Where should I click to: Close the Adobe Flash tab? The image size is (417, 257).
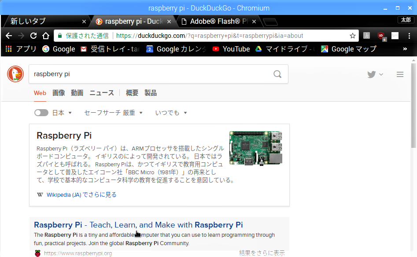[x=254, y=22]
